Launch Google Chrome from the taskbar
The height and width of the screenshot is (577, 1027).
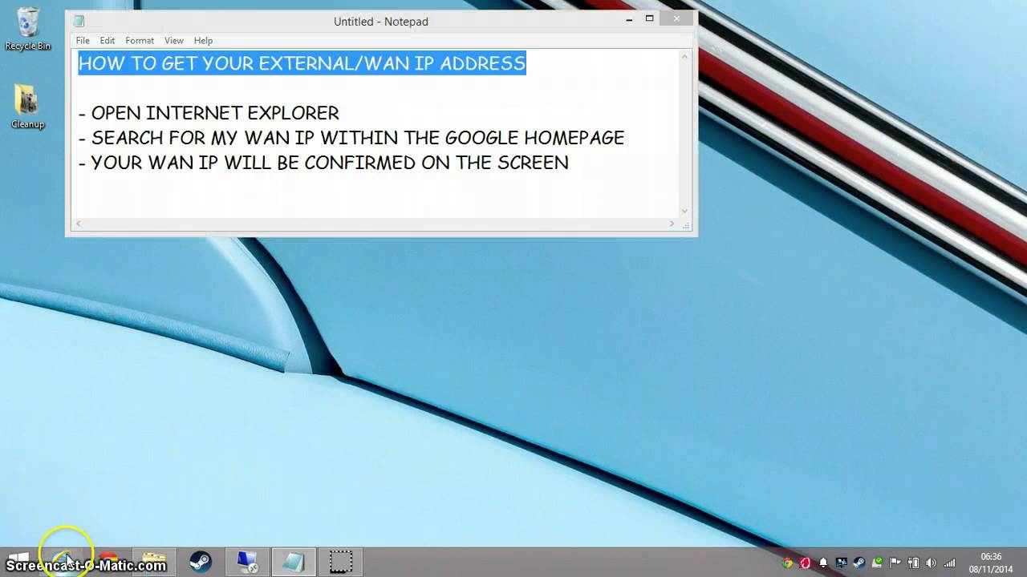click(108, 562)
